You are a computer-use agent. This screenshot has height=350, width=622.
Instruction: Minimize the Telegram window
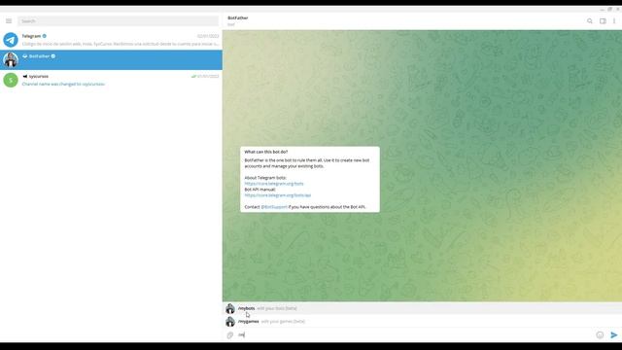602,9
